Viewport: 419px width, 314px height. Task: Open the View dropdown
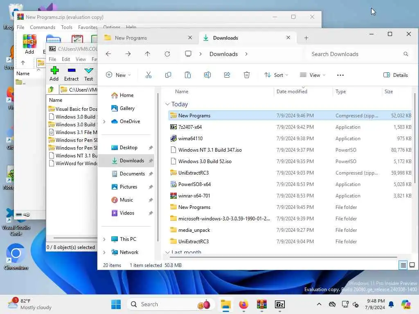tap(312, 75)
